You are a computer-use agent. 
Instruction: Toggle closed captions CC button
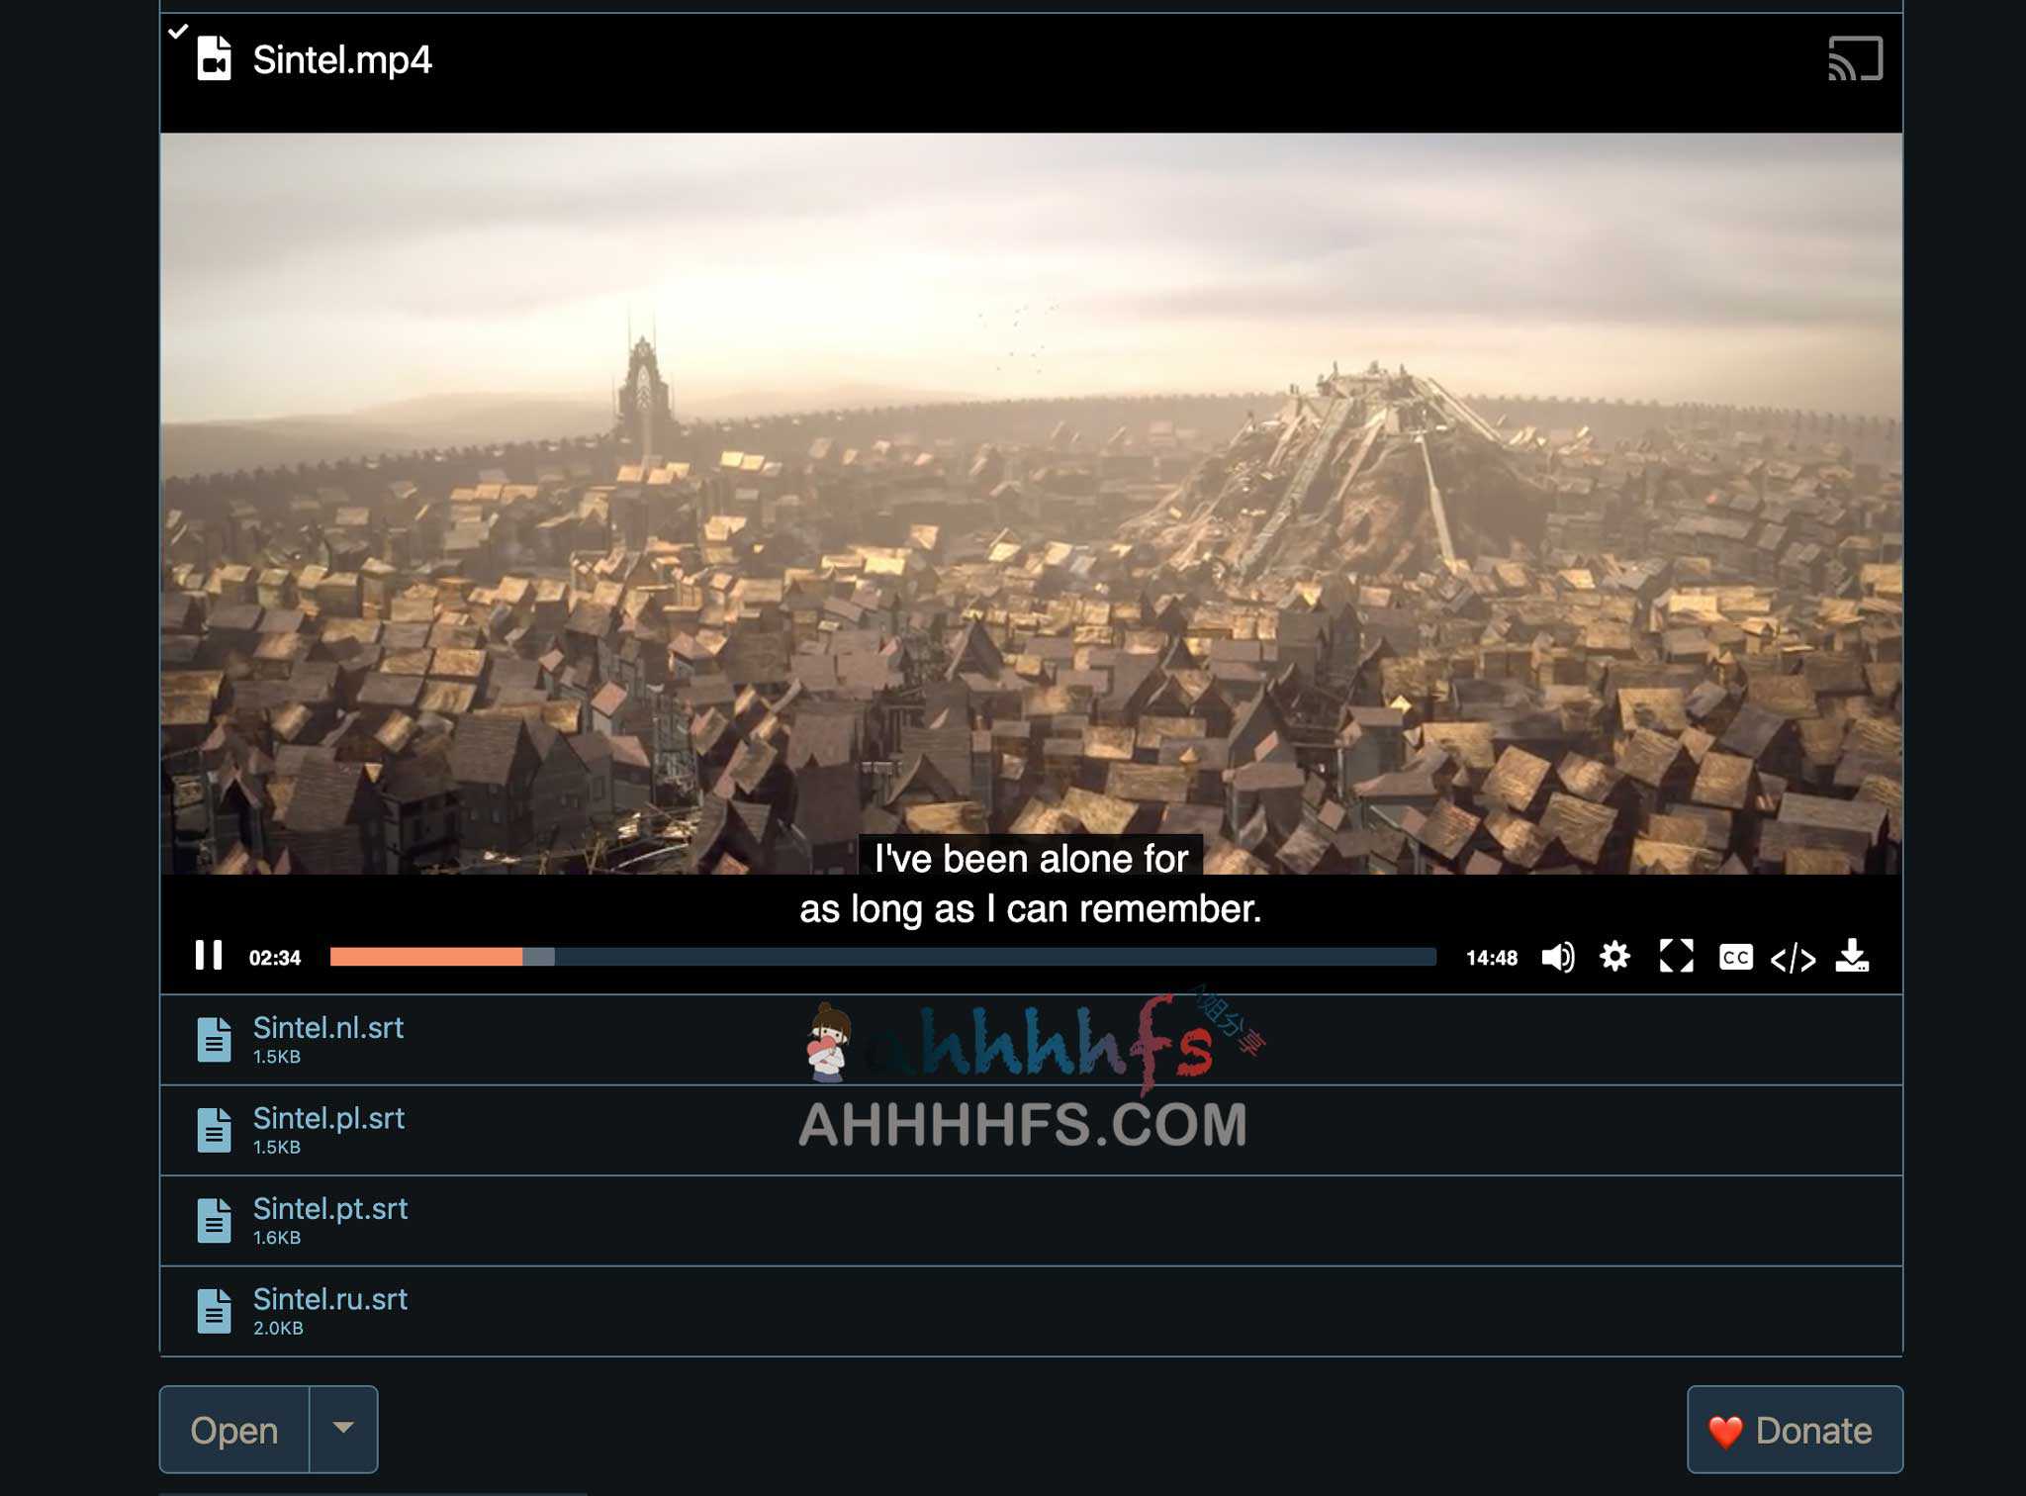pyautogui.click(x=1736, y=957)
